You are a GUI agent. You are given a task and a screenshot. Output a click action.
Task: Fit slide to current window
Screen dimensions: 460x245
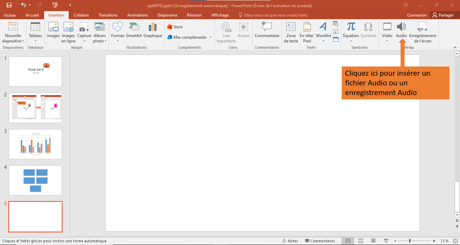pyautogui.click(x=455, y=241)
